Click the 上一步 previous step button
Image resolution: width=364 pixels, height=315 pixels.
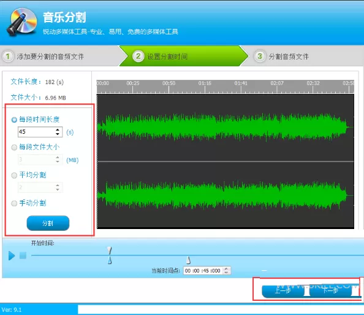(283, 291)
